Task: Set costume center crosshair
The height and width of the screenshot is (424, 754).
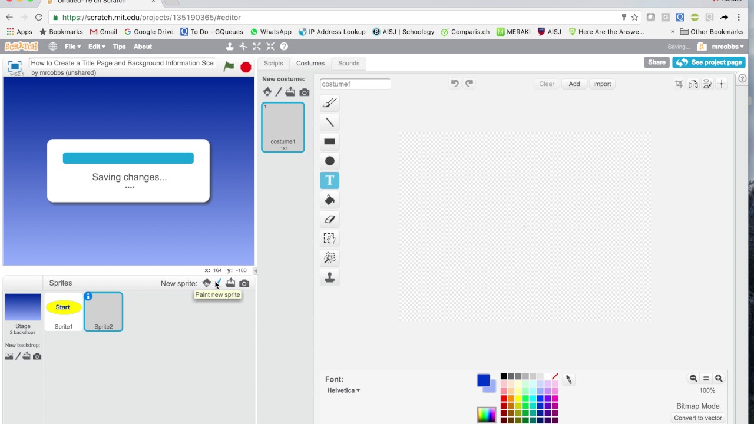Action: (722, 84)
